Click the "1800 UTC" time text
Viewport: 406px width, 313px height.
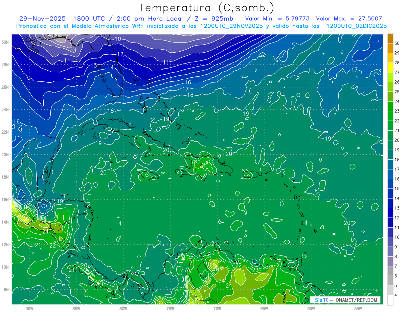click(x=90, y=19)
